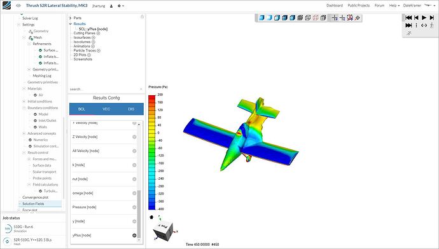
Task: Open the Public Projects link
Action: (359, 6)
